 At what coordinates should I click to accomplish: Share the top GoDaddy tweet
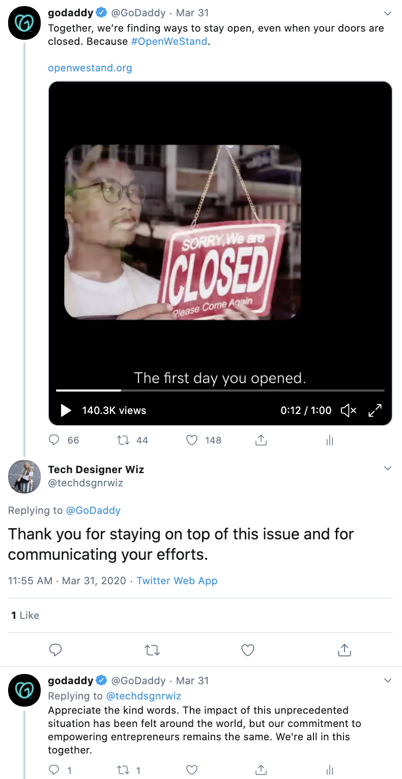pyautogui.click(x=261, y=440)
